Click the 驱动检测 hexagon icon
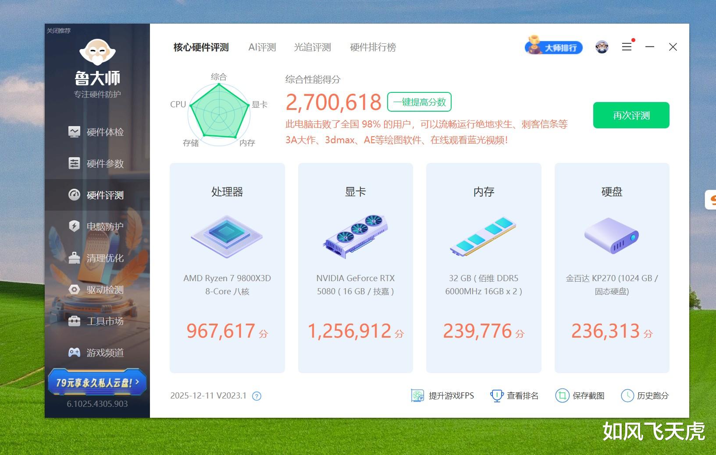716x455 pixels. 74,289
